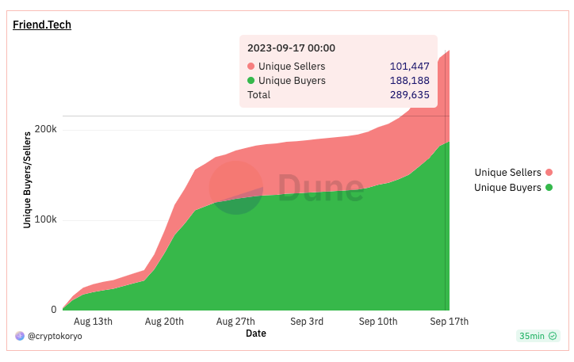Click the tooltip value 101,447

pyautogui.click(x=410, y=67)
